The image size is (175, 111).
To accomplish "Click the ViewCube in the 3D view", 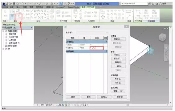I will point(162,38).
